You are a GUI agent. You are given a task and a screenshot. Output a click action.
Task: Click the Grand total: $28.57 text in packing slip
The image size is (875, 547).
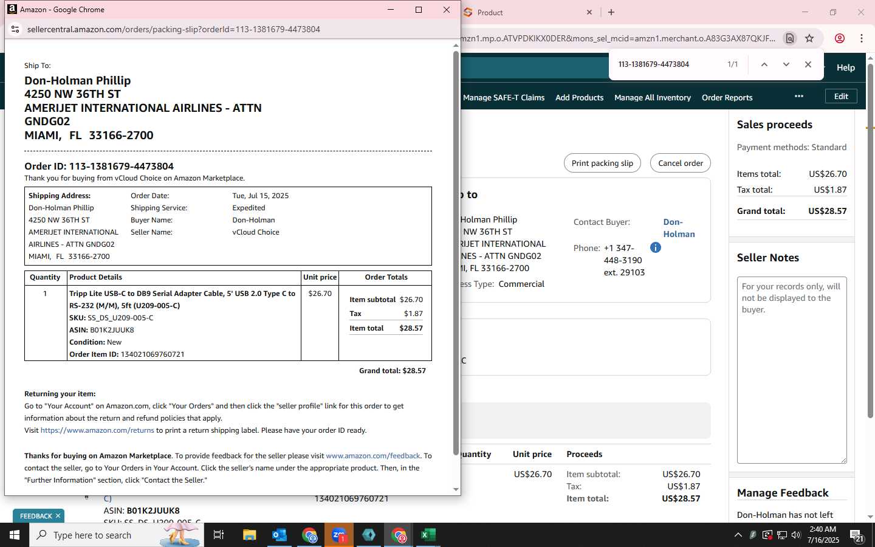pos(393,371)
